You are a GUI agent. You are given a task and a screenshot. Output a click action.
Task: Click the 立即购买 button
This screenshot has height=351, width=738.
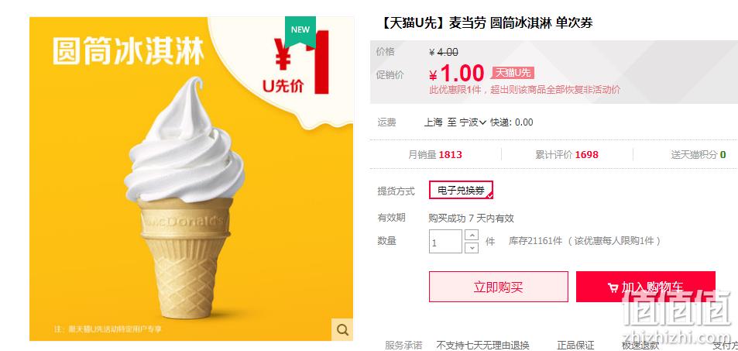499,287
